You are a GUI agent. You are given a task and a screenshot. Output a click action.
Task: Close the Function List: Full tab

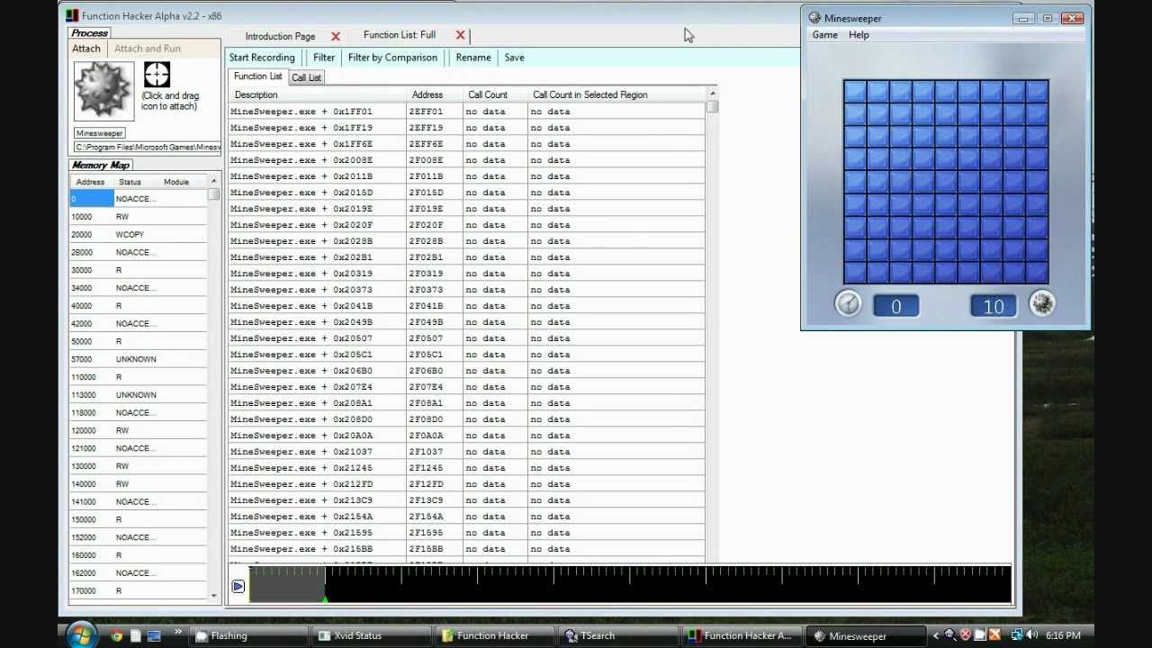(460, 35)
